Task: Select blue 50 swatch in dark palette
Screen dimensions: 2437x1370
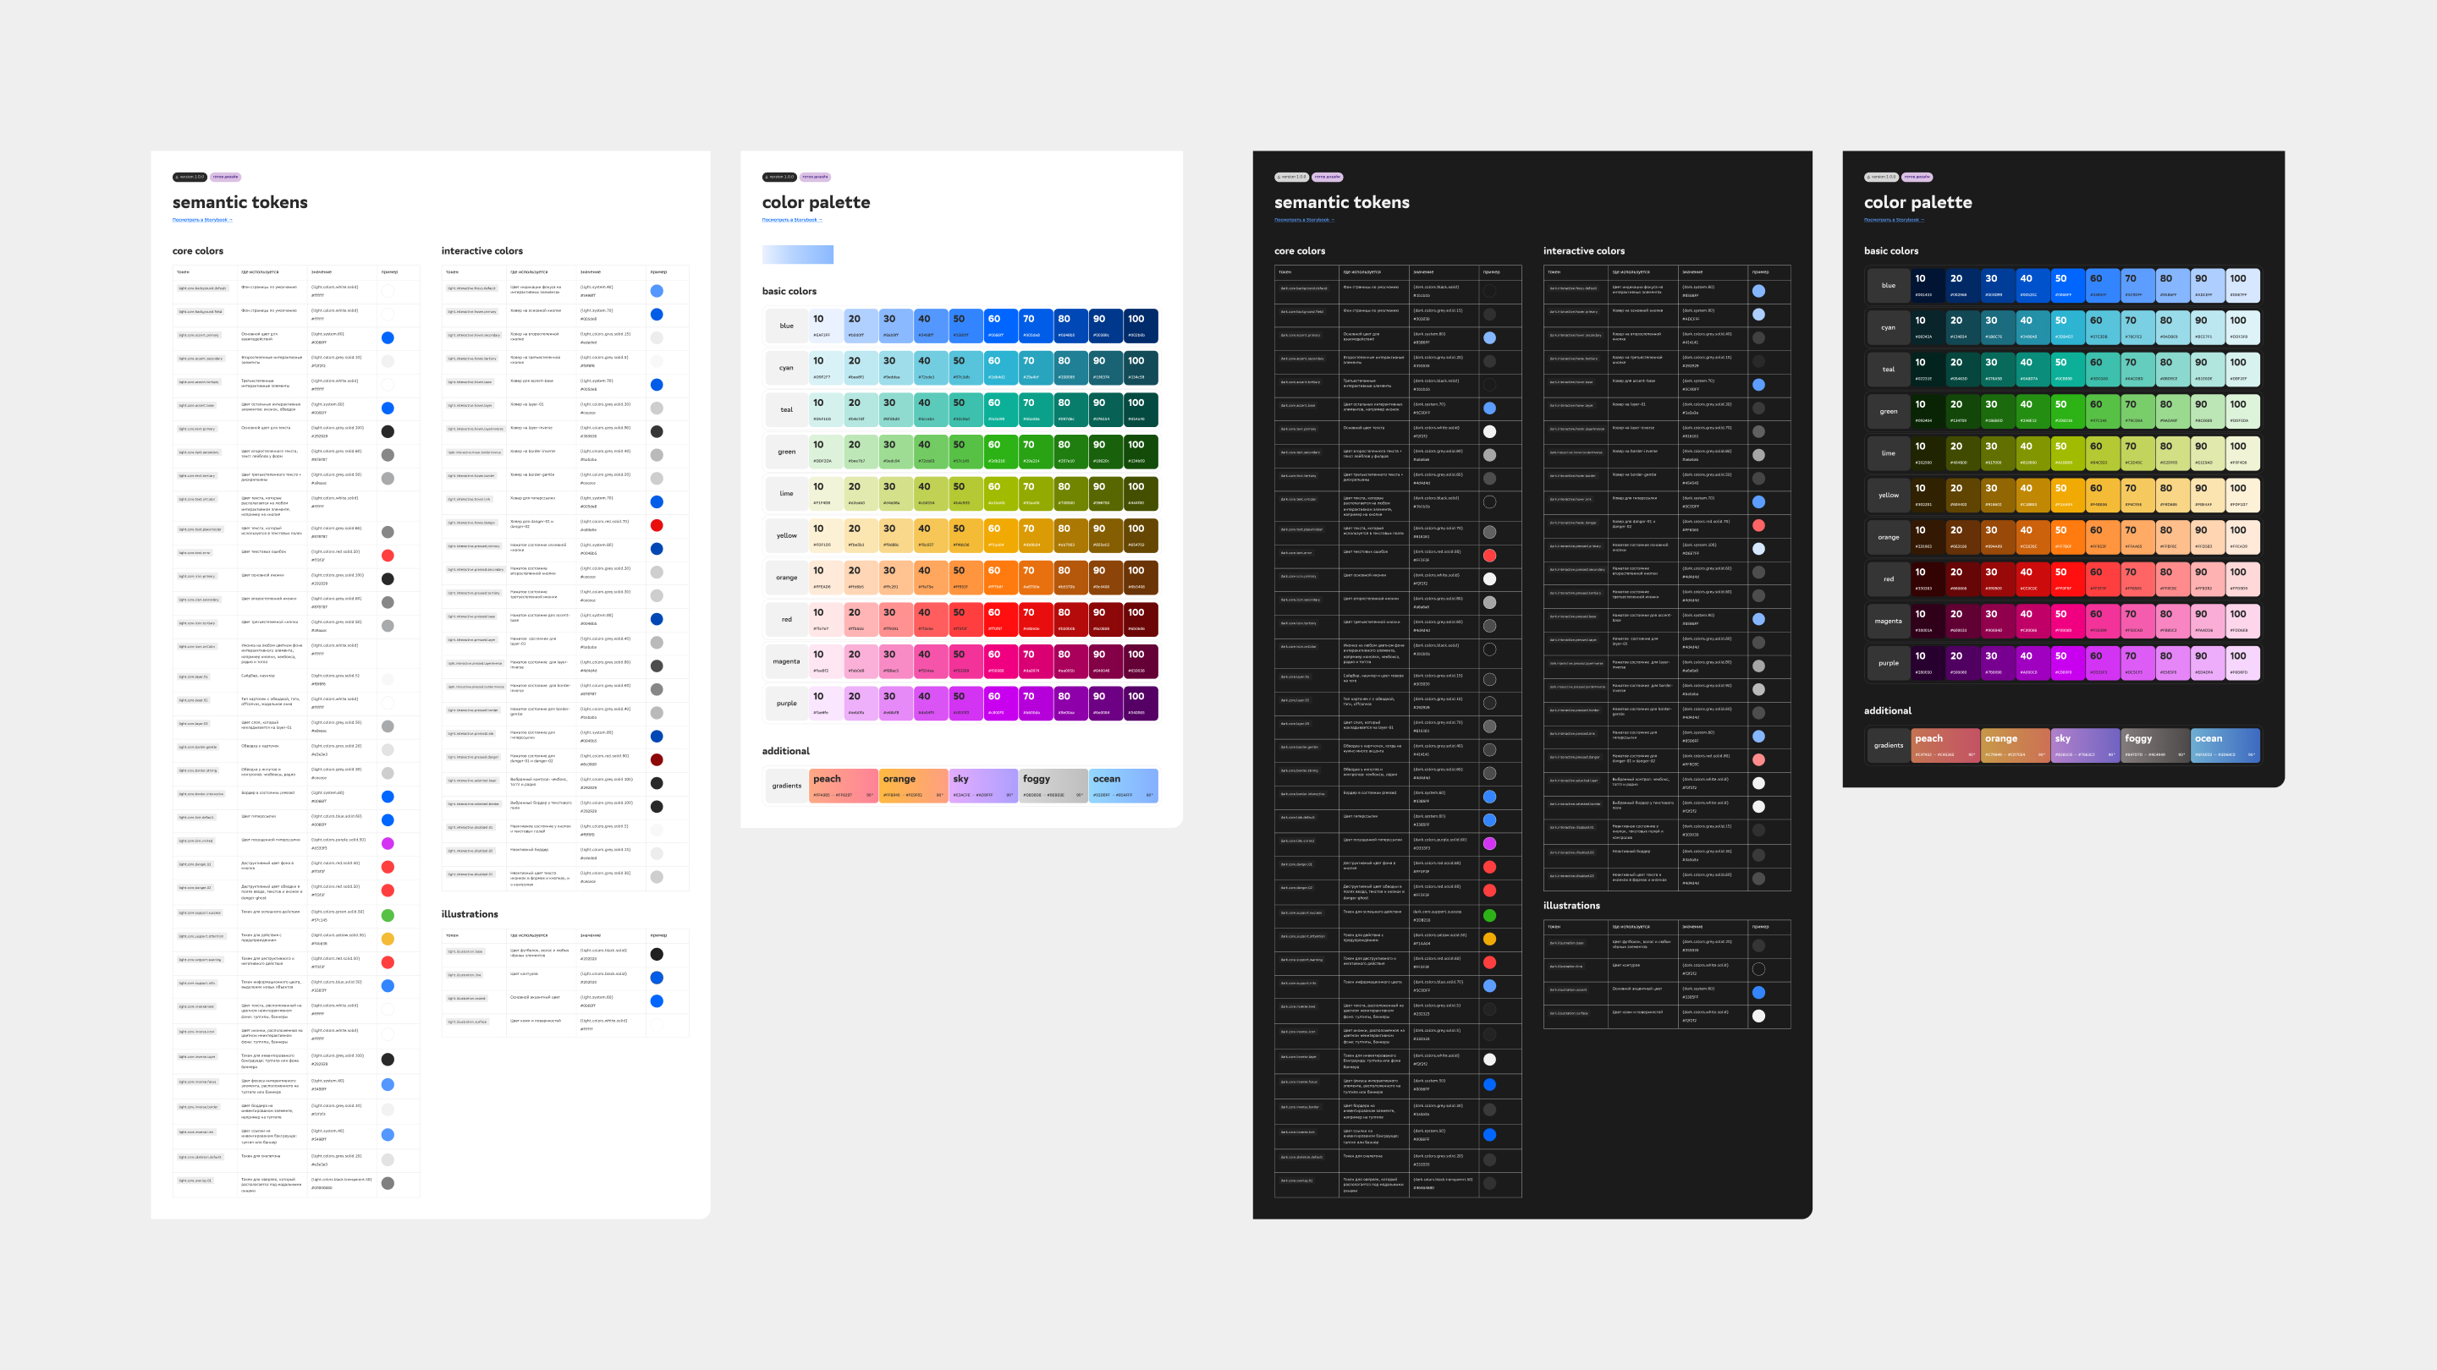Action: [x=2068, y=286]
